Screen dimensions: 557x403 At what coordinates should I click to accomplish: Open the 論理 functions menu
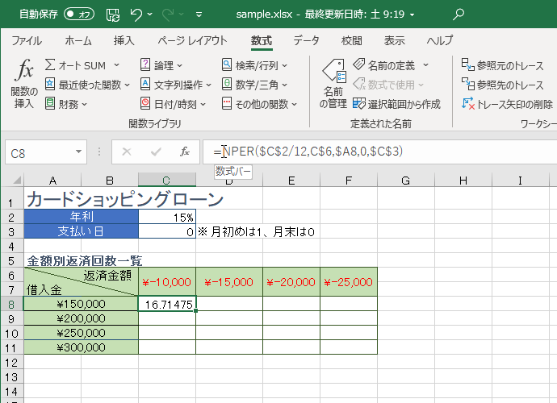[x=161, y=65]
